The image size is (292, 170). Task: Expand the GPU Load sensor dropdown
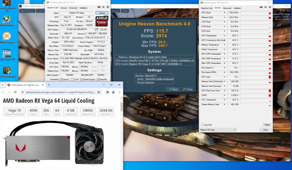[x=224, y=77]
